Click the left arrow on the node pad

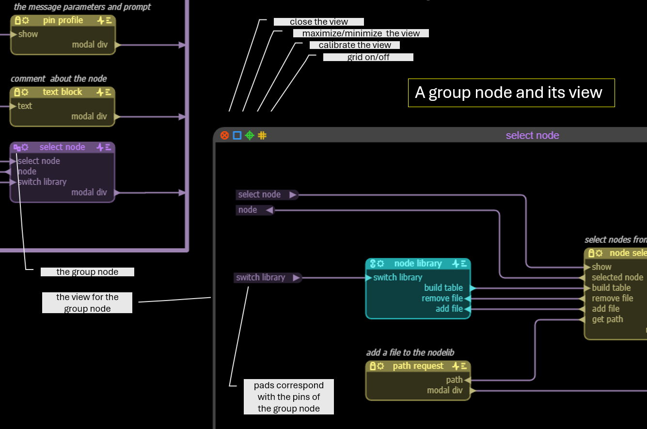pos(269,210)
